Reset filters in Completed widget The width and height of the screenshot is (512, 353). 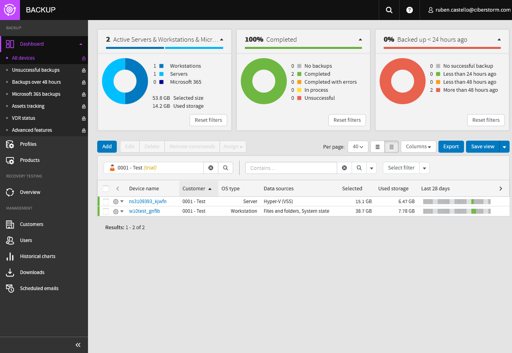(x=347, y=120)
